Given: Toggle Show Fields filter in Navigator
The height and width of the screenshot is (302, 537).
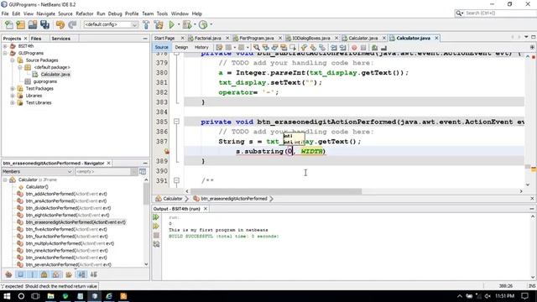Looking at the screenshot, I should [20, 274].
